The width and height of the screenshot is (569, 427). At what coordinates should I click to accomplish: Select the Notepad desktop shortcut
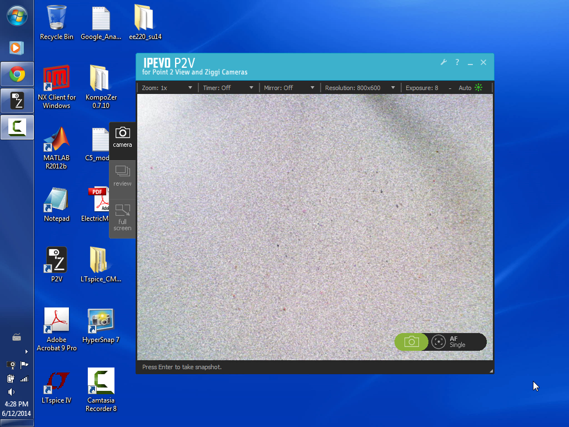(x=57, y=205)
